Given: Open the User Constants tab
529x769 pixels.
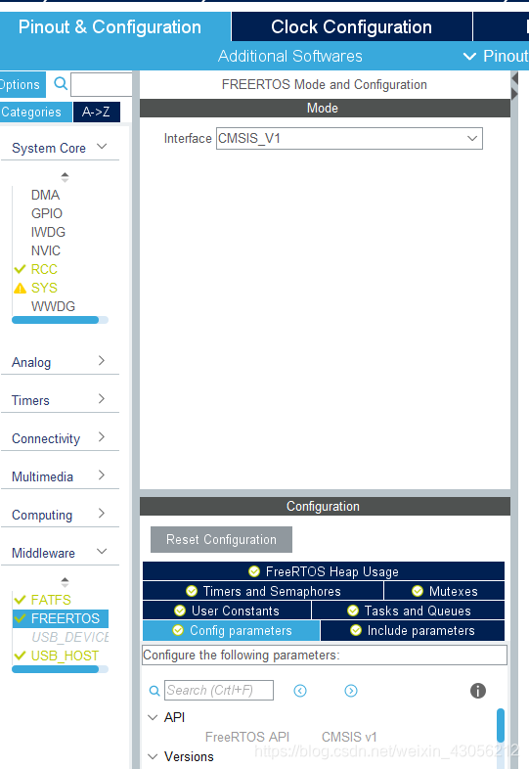Looking at the screenshot, I should click(x=227, y=611).
